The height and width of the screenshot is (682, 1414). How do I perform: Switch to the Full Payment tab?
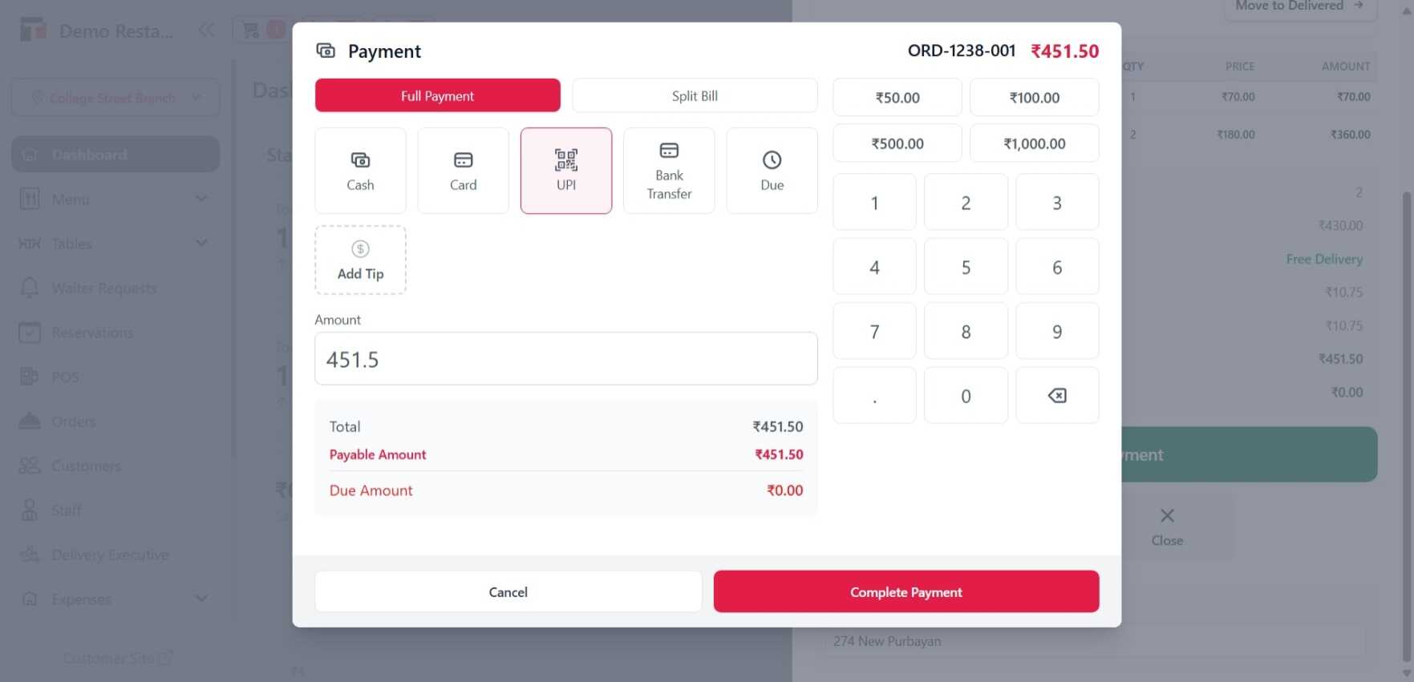coord(437,95)
